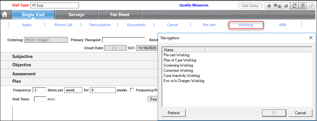The height and width of the screenshot is (121, 317).
Task: Open the Fee Sheet tab
Action: pyautogui.click(x=120, y=15)
